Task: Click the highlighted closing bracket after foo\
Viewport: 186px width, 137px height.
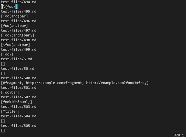Action: coord(16,7)
